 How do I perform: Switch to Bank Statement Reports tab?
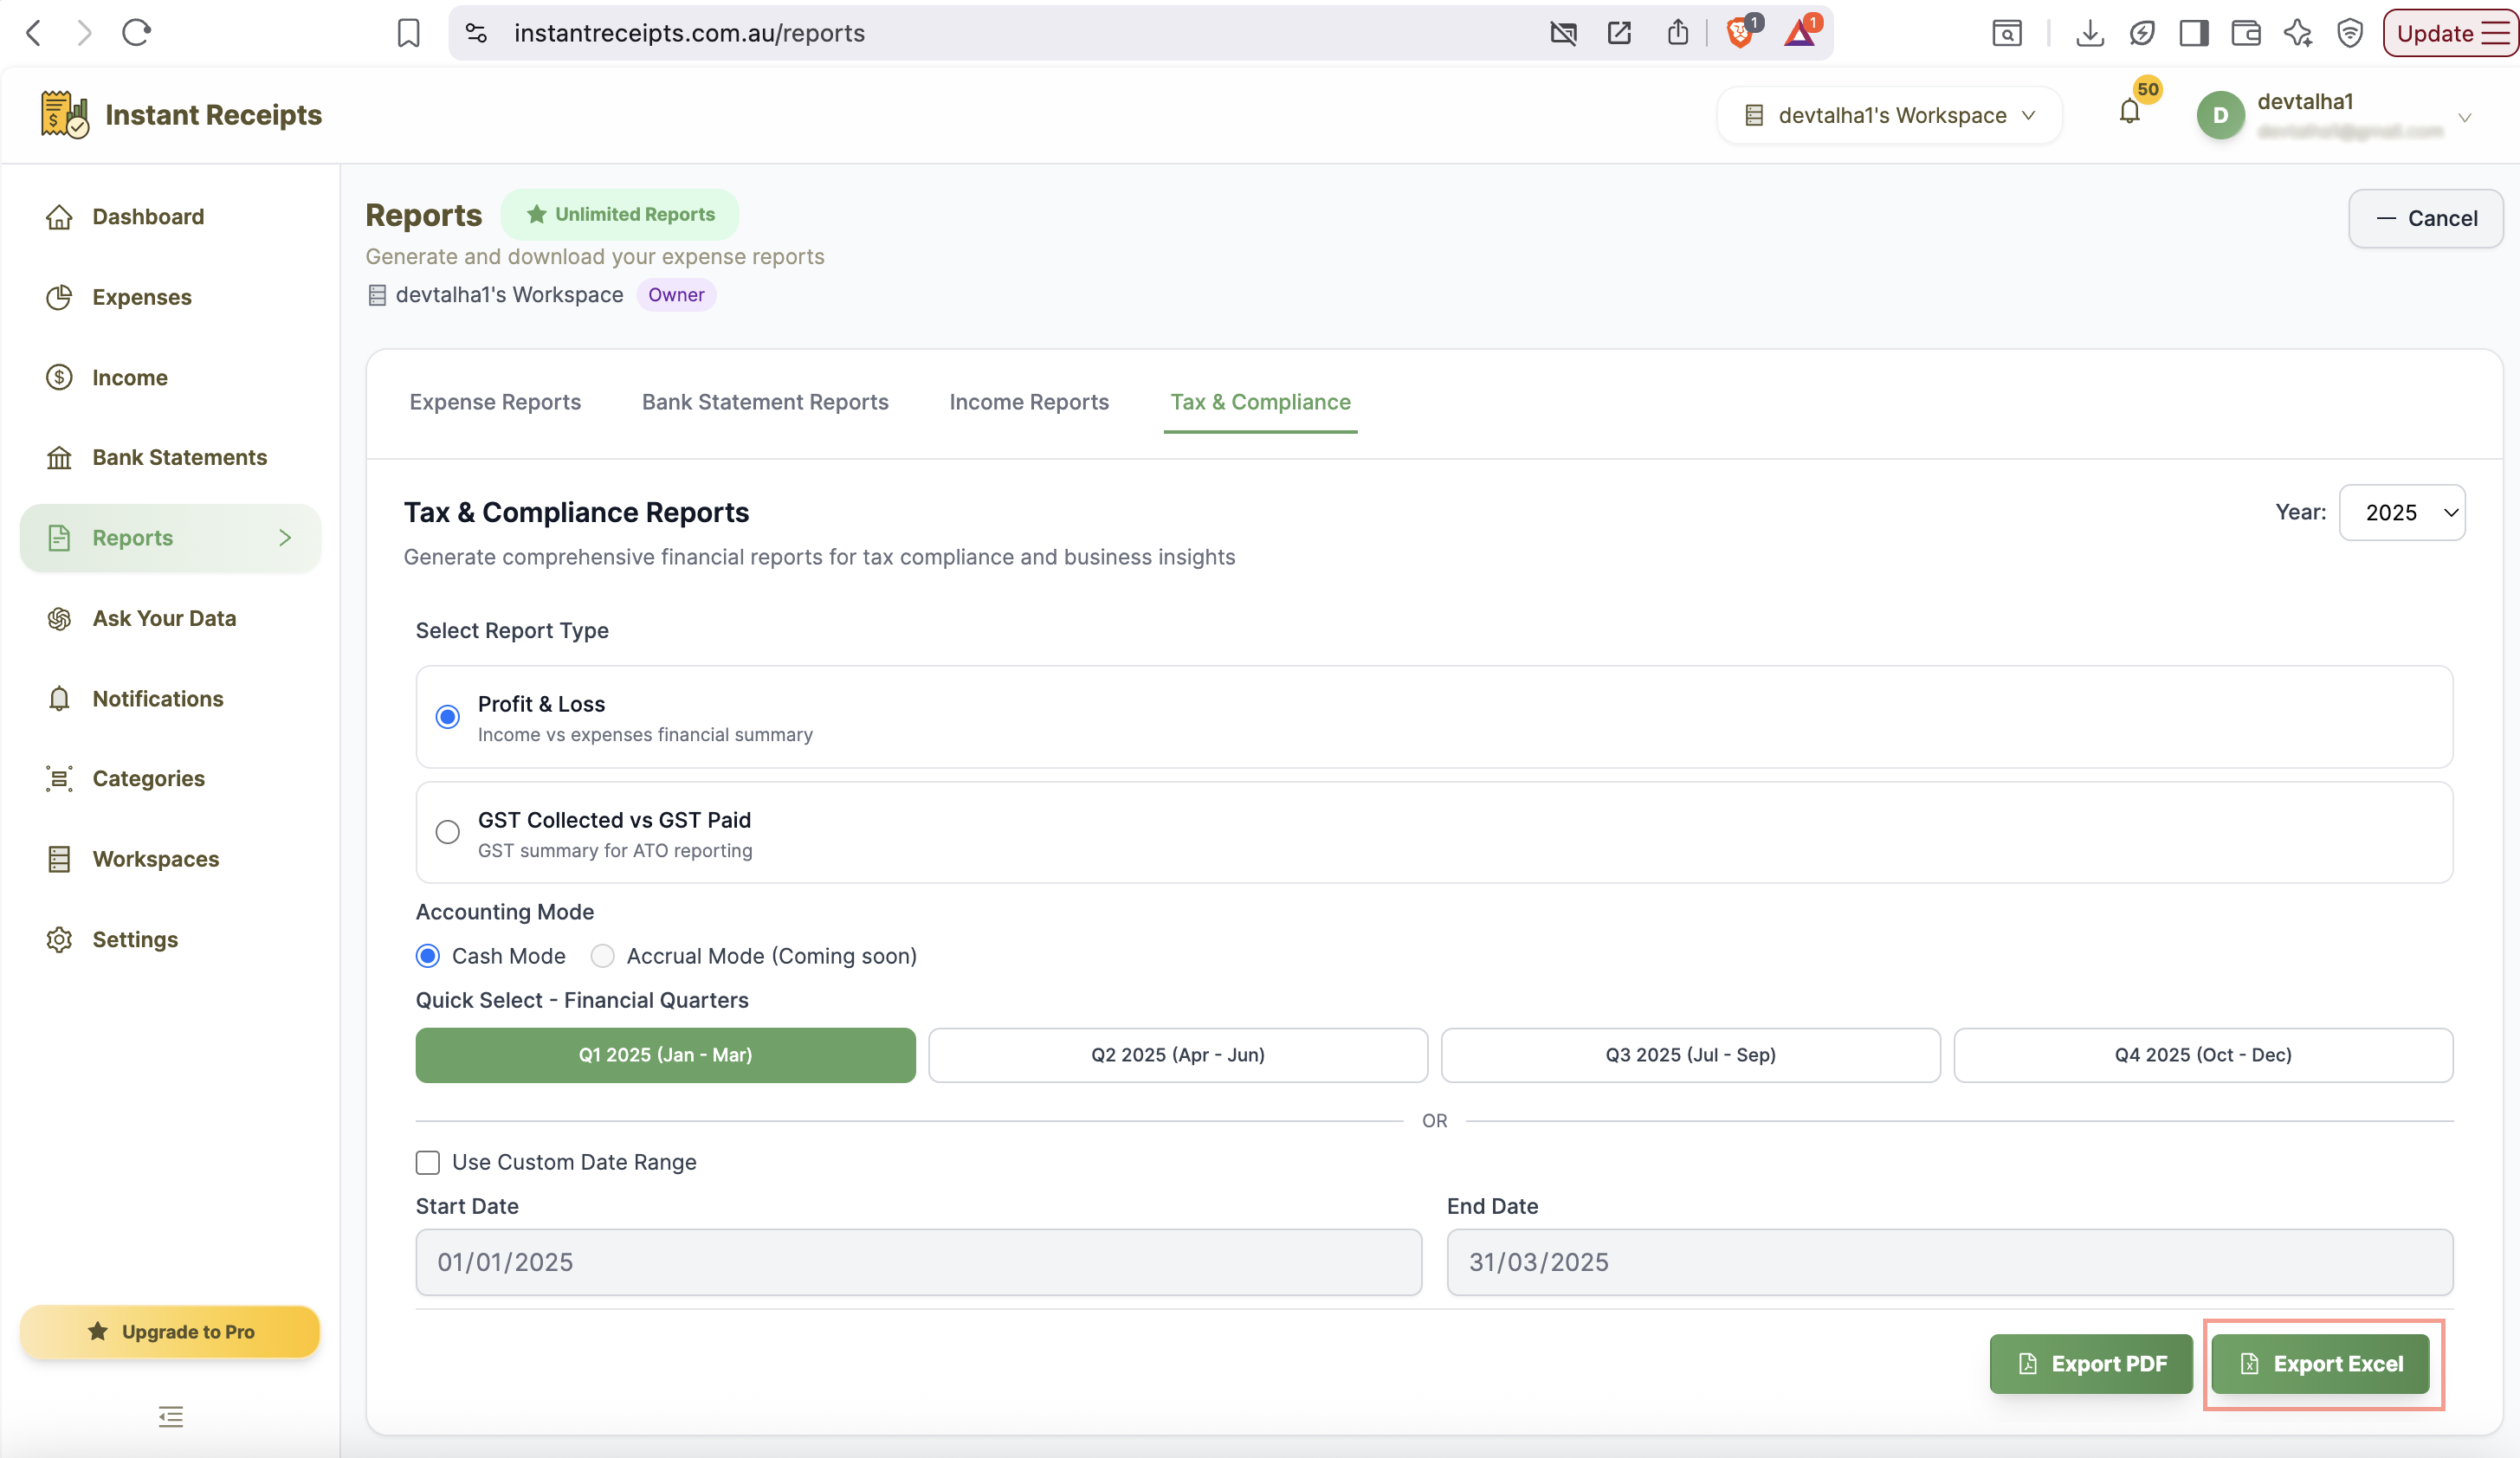tap(765, 402)
